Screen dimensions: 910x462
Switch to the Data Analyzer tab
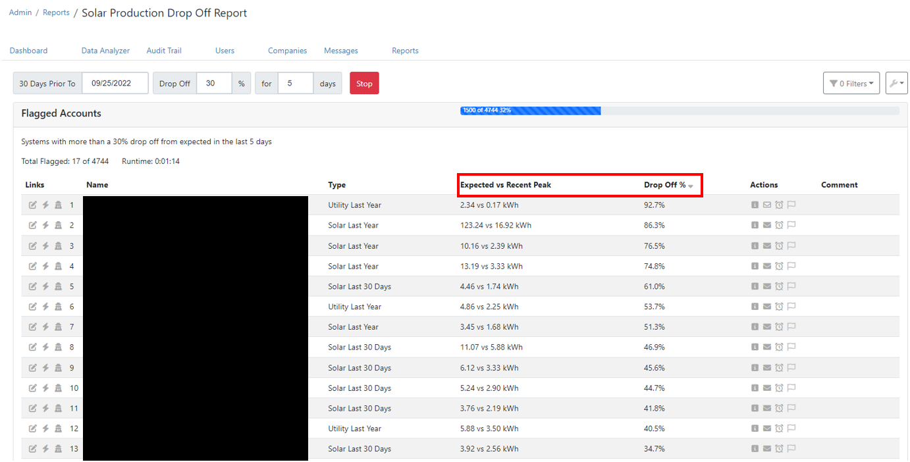pos(105,51)
